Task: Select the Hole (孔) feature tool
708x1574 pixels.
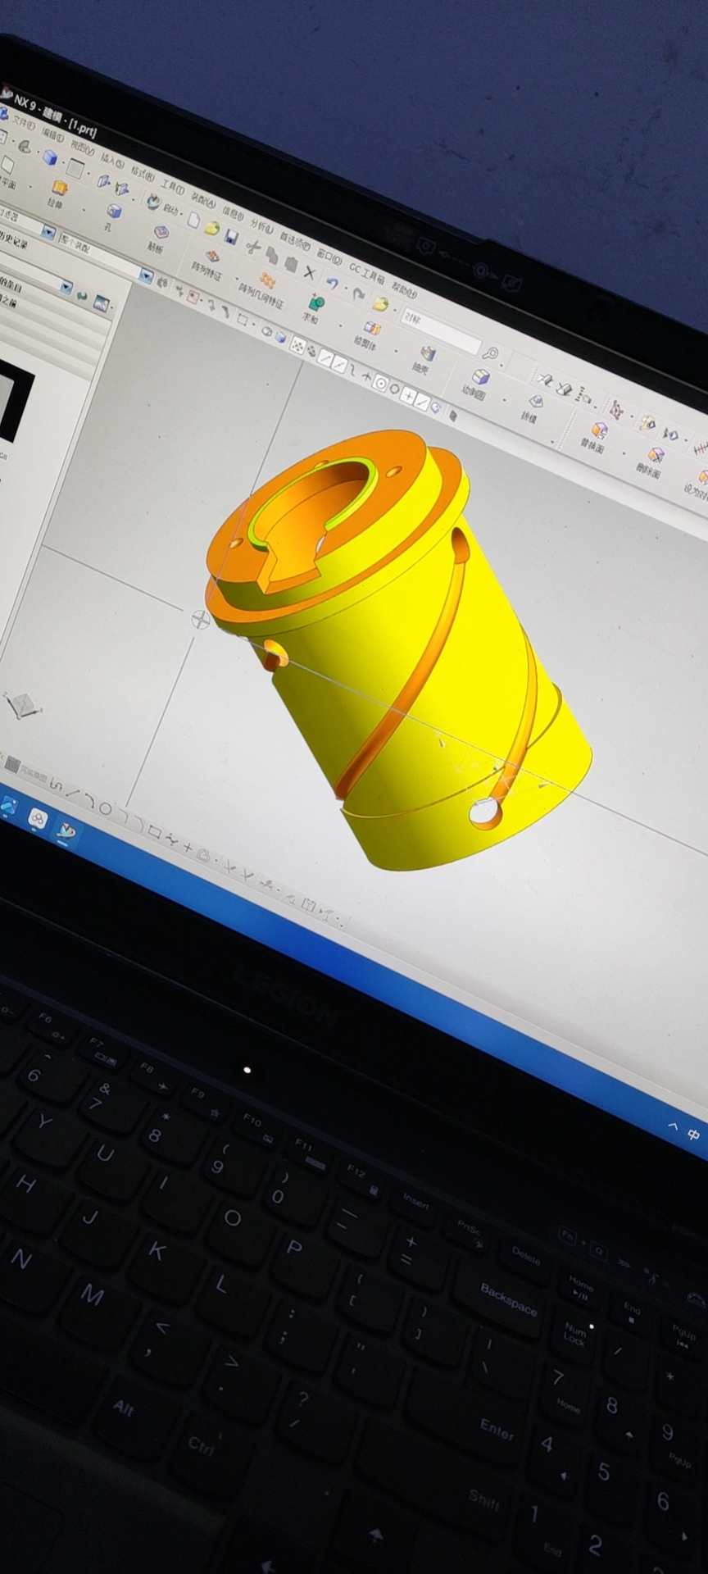Action: tap(114, 211)
